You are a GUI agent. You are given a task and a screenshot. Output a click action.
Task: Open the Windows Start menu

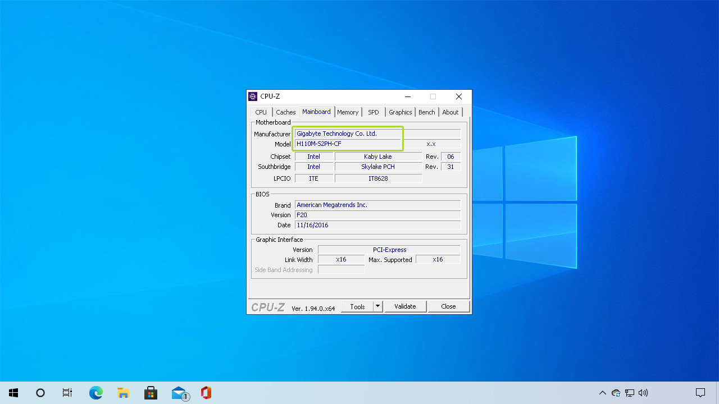tap(13, 393)
